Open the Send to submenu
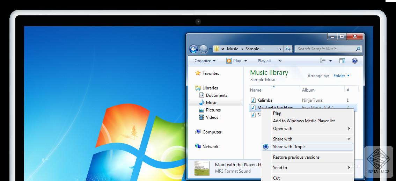This screenshot has height=181, width=396. click(x=307, y=168)
